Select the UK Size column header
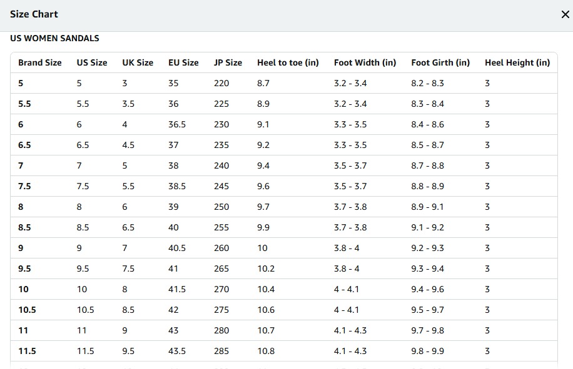573x369 pixels. [138, 62]
